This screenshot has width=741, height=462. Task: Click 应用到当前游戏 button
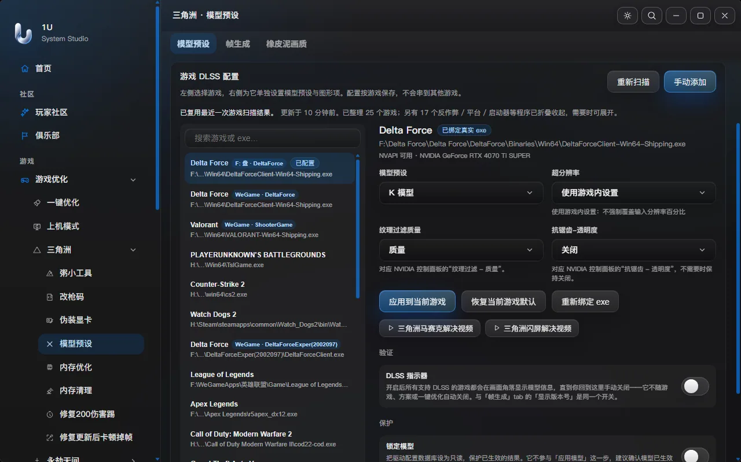tap(417, 301)
